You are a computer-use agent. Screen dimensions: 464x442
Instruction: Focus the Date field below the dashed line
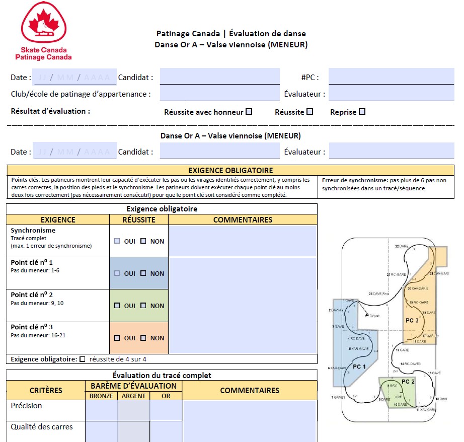[x=75, y=151]
